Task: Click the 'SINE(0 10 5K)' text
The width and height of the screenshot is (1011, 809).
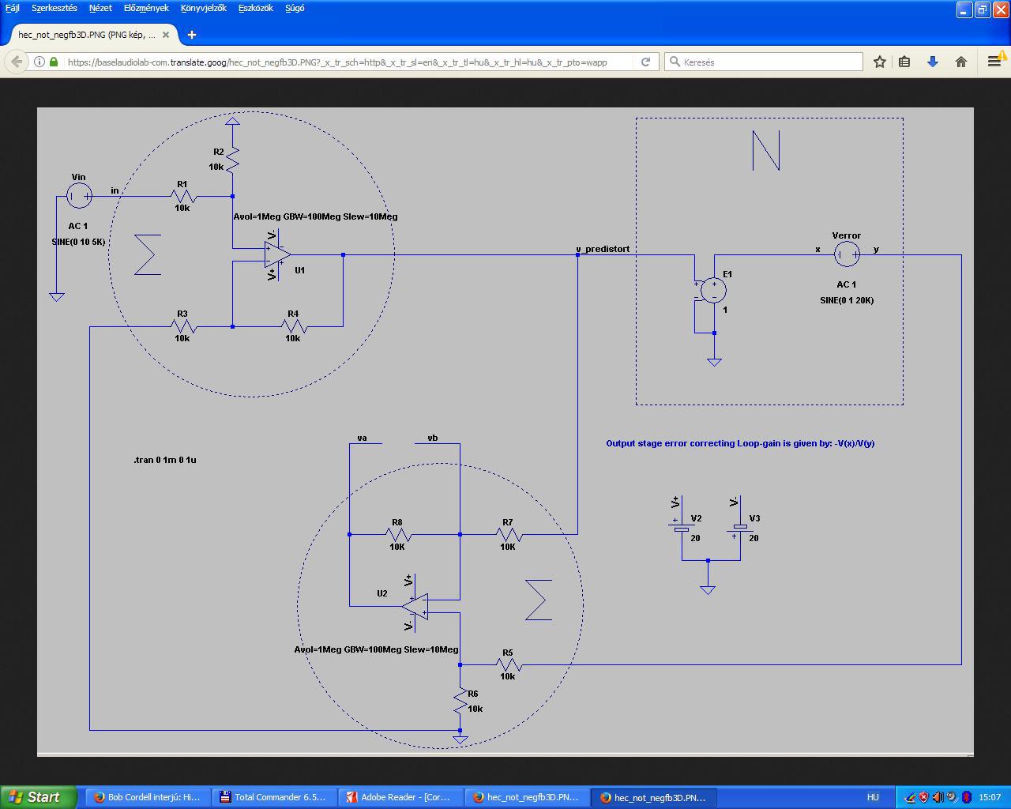Action: [78, 242]
